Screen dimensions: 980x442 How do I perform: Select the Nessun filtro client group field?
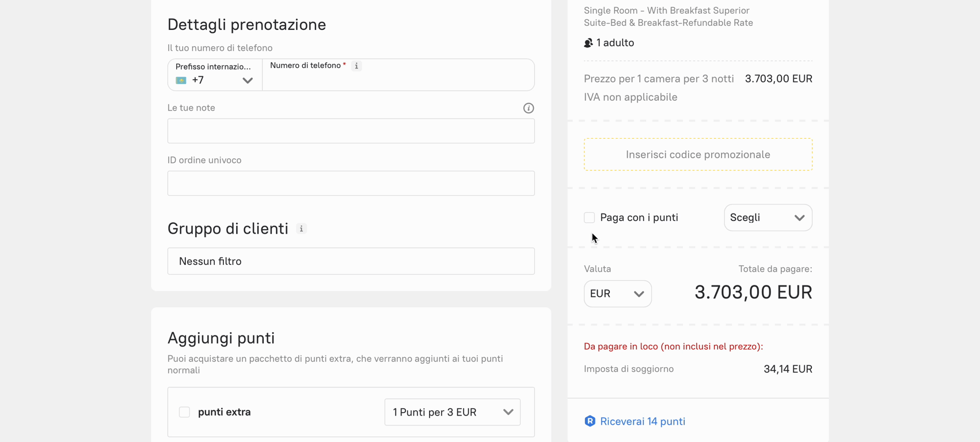point(351,261)
